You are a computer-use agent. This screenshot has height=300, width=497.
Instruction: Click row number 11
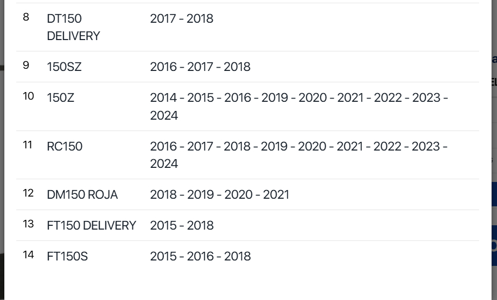pos(28,145)
